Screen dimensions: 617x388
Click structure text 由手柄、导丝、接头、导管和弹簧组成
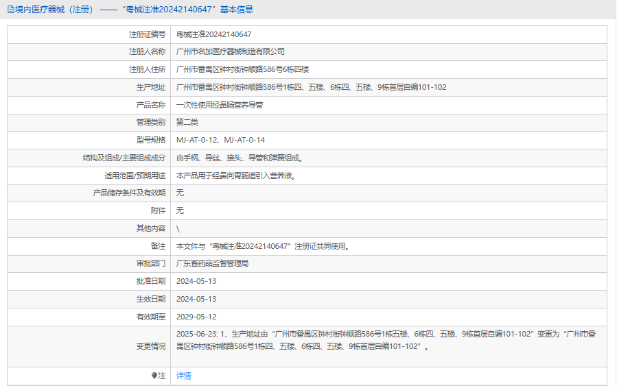point(240,158)
